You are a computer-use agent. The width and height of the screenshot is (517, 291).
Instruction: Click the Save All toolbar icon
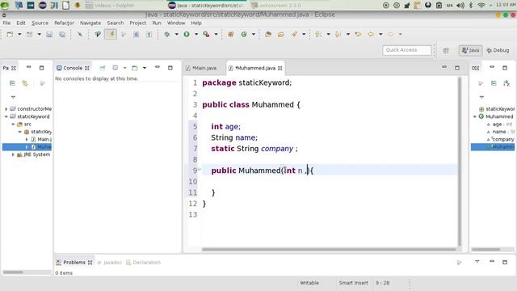pos(62,34)
